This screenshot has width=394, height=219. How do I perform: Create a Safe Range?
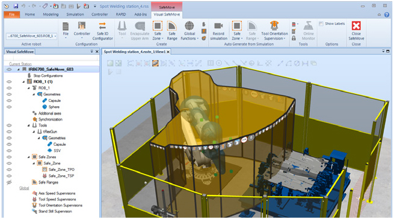pyautogui.click(x=172, y=31)
